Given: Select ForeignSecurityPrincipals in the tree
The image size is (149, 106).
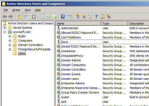Looking at the screenshot, I should (34, 49).
